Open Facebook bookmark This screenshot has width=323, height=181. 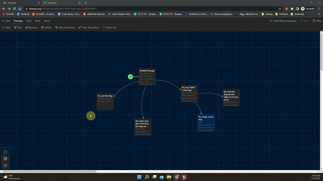click(23, 14)
